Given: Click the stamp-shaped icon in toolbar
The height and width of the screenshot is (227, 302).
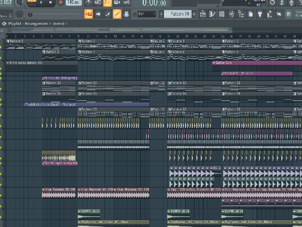Looking at the screenshot, I should pos(126,14).
